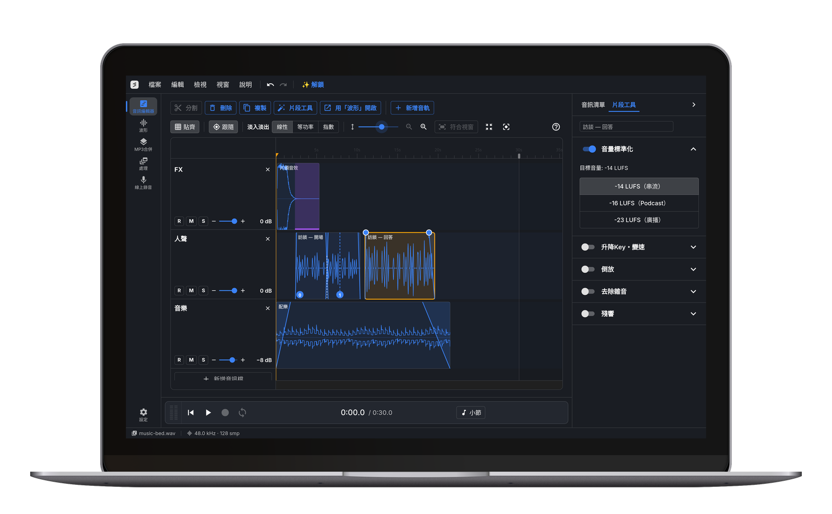Toggle the 音量標準化 switch
Viewport: 832px width, 514px height.
pyautogui.click(x=589, y=149)
